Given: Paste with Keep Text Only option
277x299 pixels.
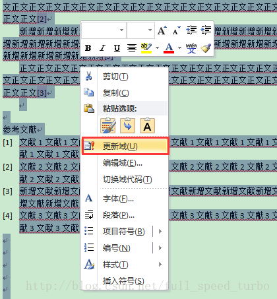Looking at the screenshot, I should [147, 125].
